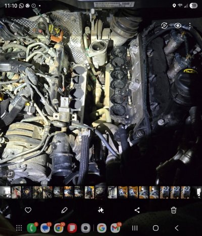This screenshot has height=236, width=202.
Task: Tap the AI sparkle enhance icon
Action: coord(100,210)
